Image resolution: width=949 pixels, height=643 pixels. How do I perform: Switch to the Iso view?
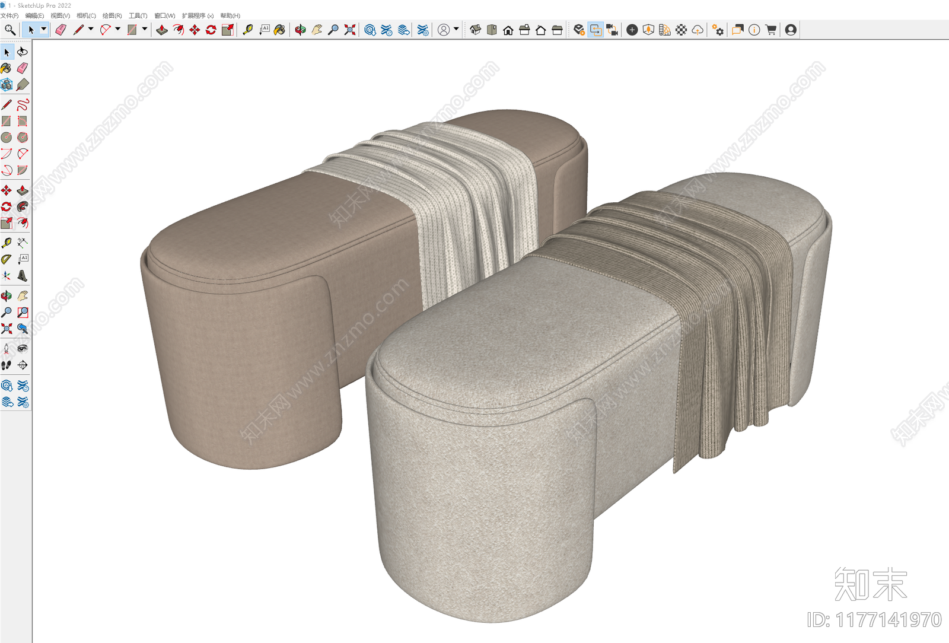tap(475, 30)
